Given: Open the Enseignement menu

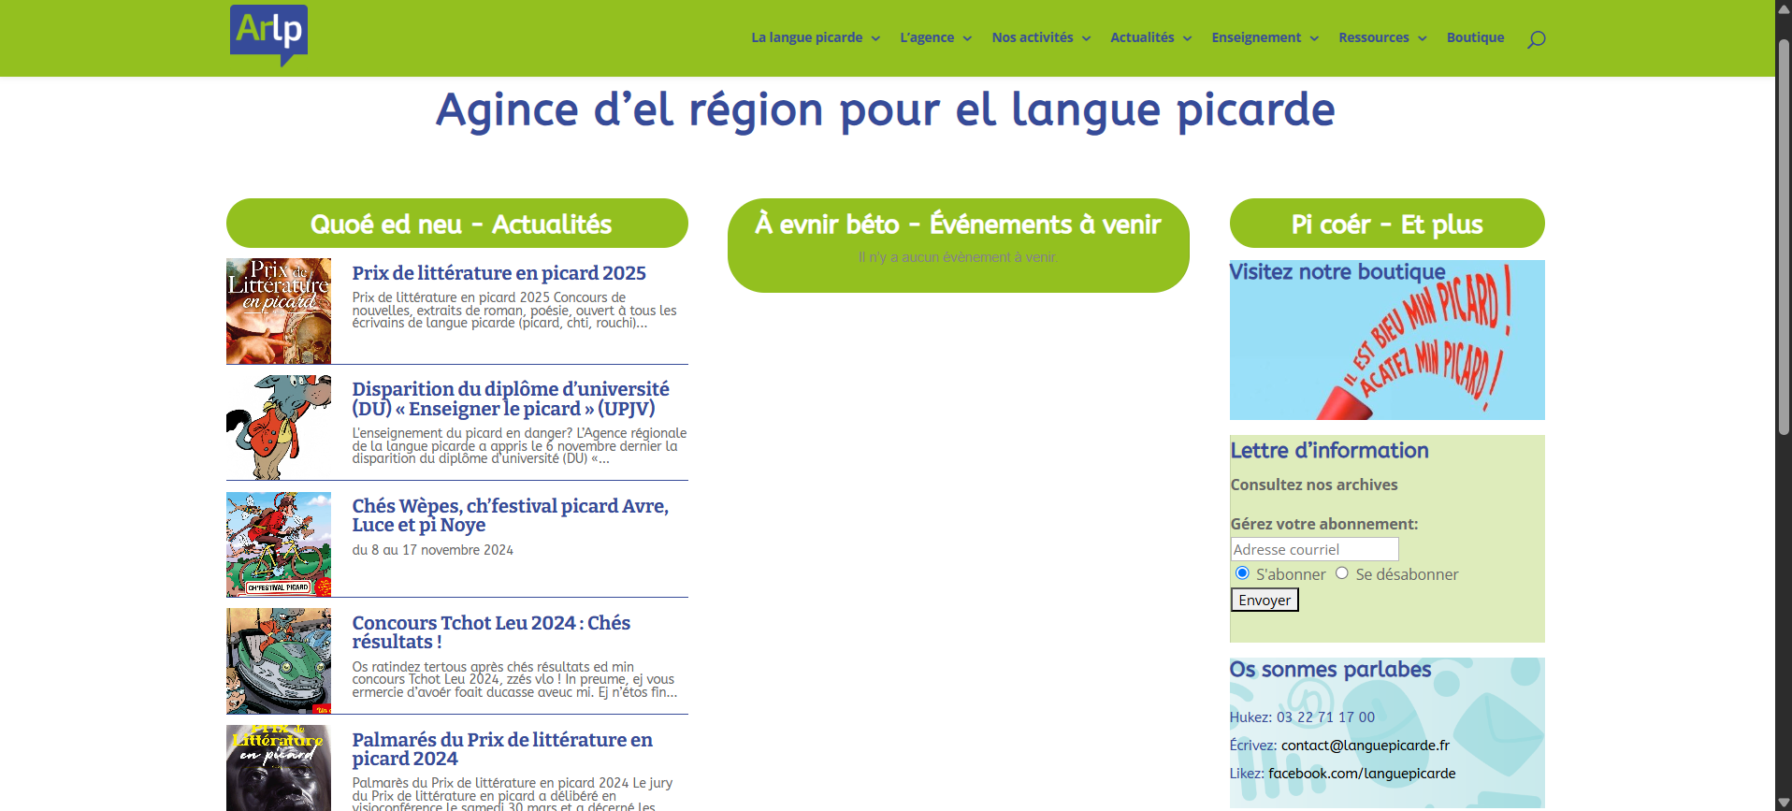Looking at the screenshot, I should pyautogui.click(x=1265, y=37).
